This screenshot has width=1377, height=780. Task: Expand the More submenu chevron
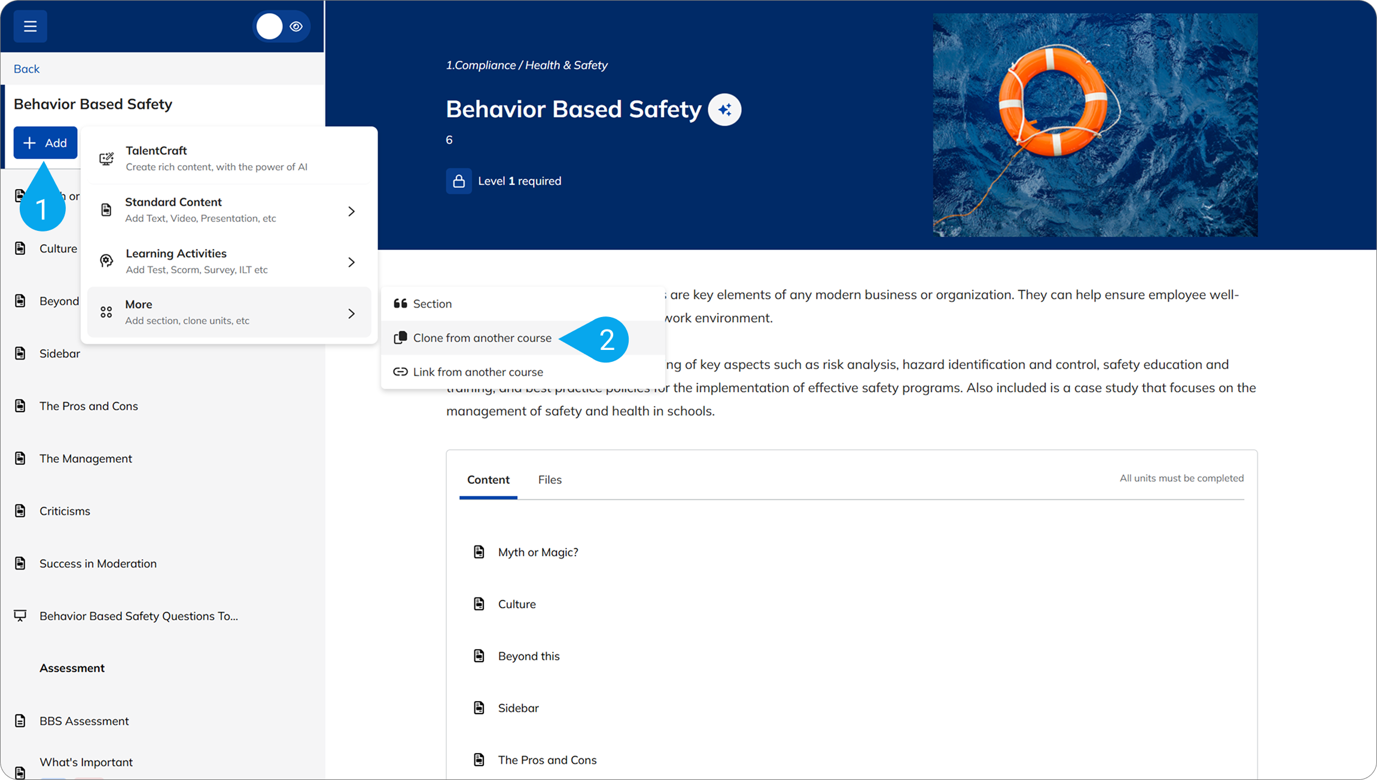[352, 313]
